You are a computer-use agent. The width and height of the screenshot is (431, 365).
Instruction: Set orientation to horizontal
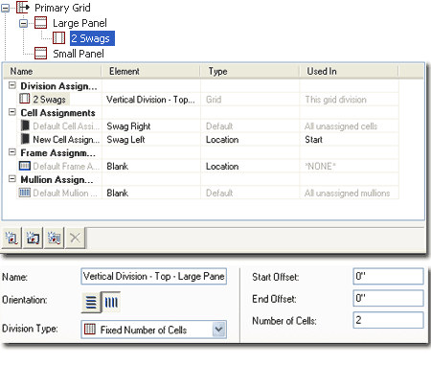coord(91,302)
